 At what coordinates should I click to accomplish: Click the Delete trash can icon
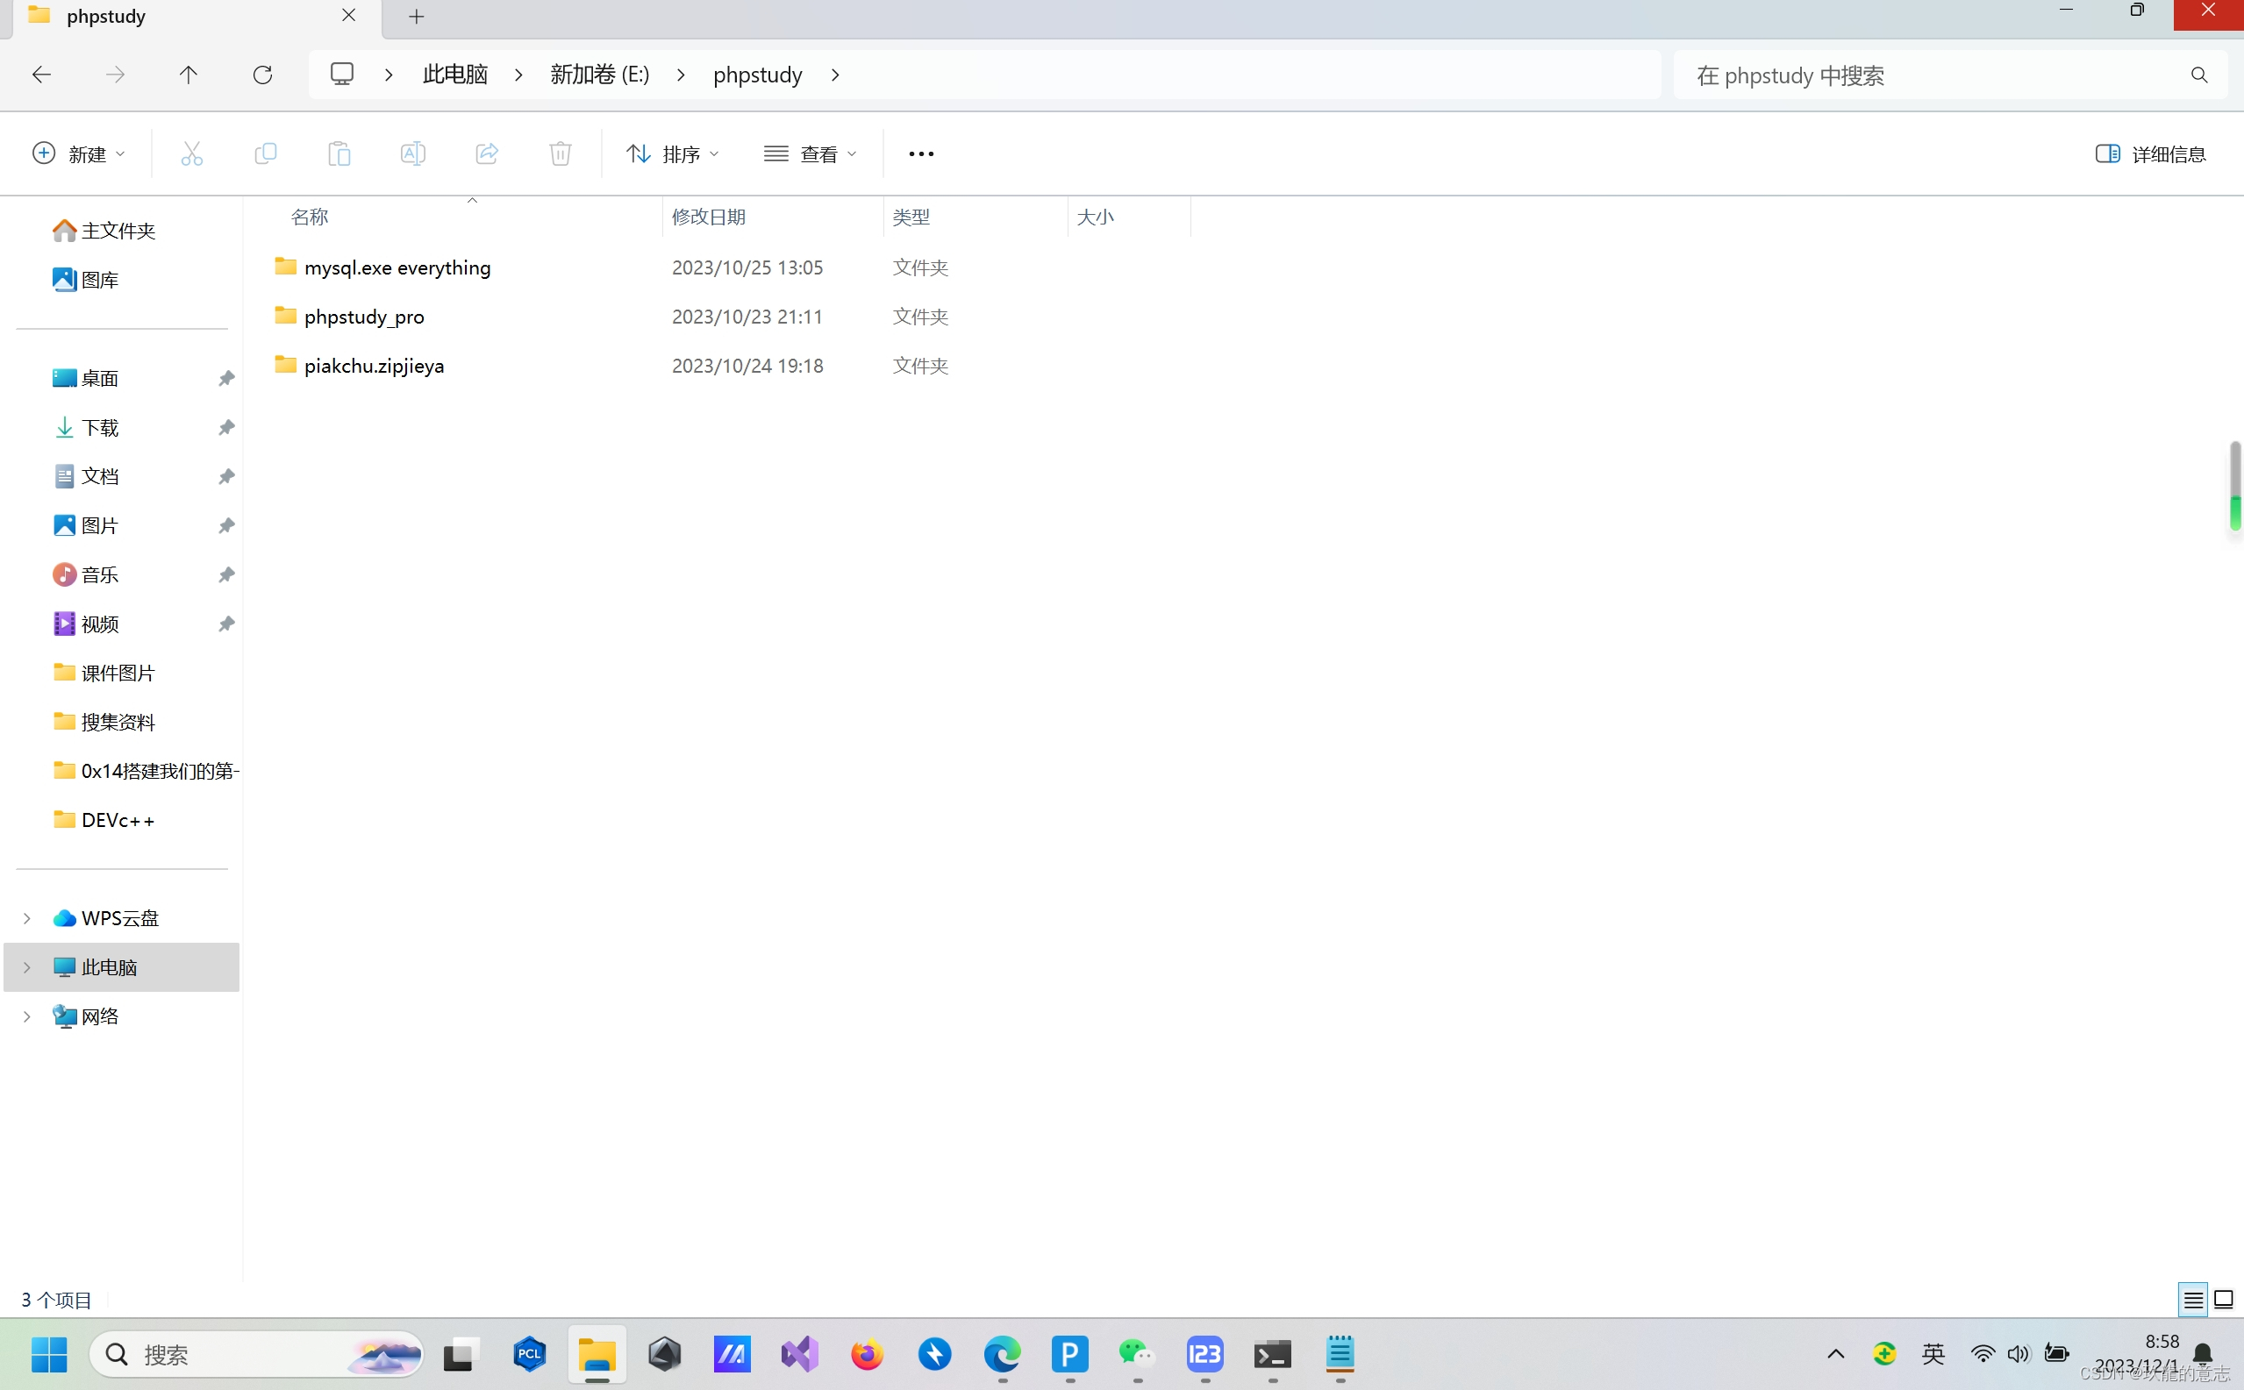[560, 153]
